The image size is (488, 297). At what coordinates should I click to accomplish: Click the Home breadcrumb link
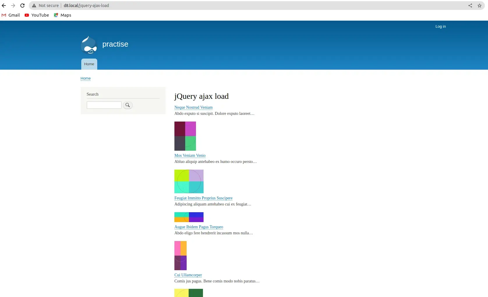(x=86, y=78)
